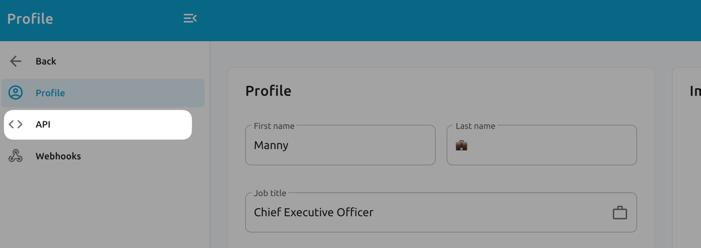Click the Back arrow icon
The width and height of the screenshot is (701, 248).
coord(16,61)
